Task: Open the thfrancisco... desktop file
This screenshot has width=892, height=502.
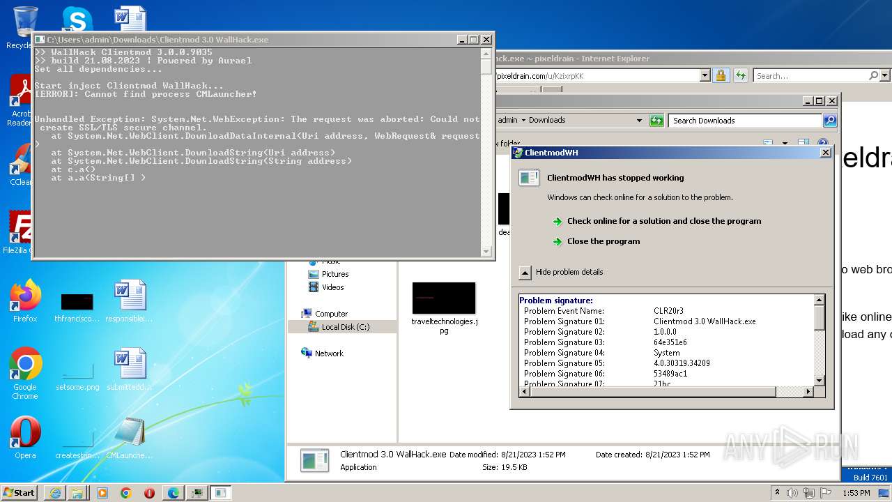Action: pyautogui.click(x=77, y=307)
